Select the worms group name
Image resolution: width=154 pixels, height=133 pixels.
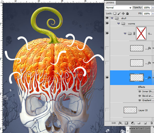[x=131, y=24]
